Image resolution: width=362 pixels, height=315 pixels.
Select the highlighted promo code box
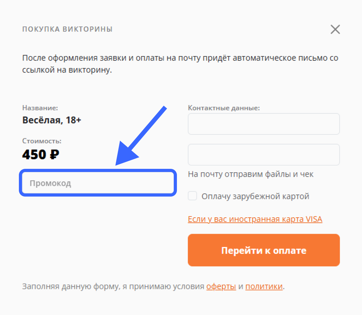click(98, 183)
